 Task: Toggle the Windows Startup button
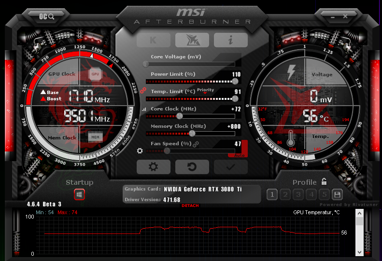click(79, 194)
